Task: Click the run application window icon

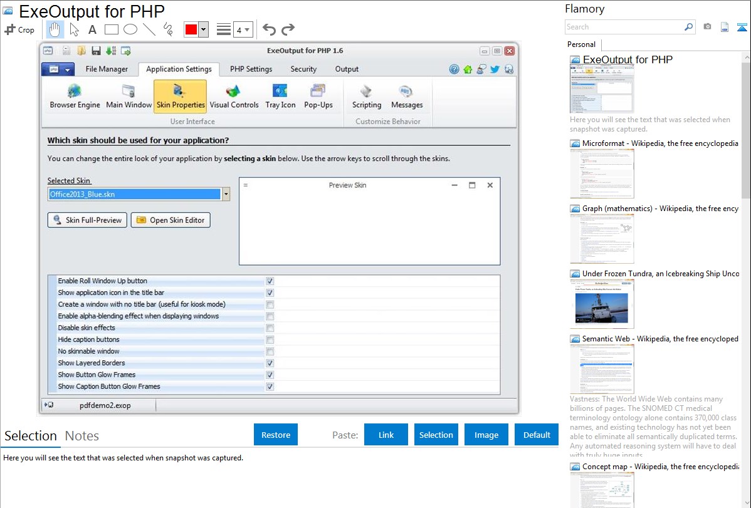Action: click(126, 51)
